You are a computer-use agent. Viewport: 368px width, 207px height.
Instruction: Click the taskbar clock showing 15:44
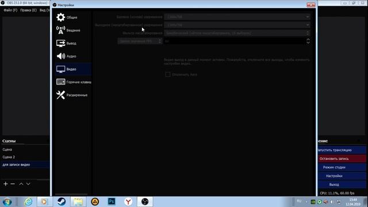click(x=352, y=202)
